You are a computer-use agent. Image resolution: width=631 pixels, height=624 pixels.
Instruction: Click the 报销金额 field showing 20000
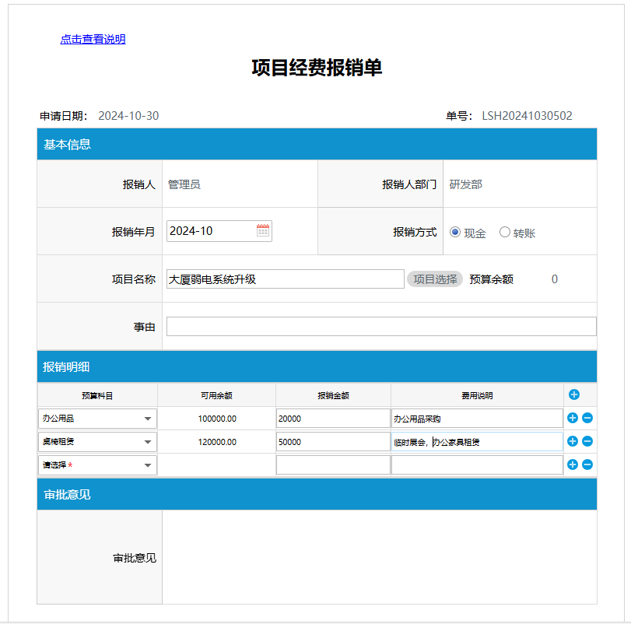coord(332,419)
